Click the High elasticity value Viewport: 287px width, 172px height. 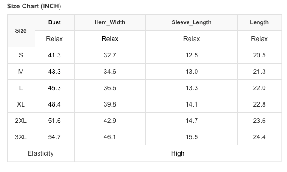pyautogui.click(x=178, y=153)
